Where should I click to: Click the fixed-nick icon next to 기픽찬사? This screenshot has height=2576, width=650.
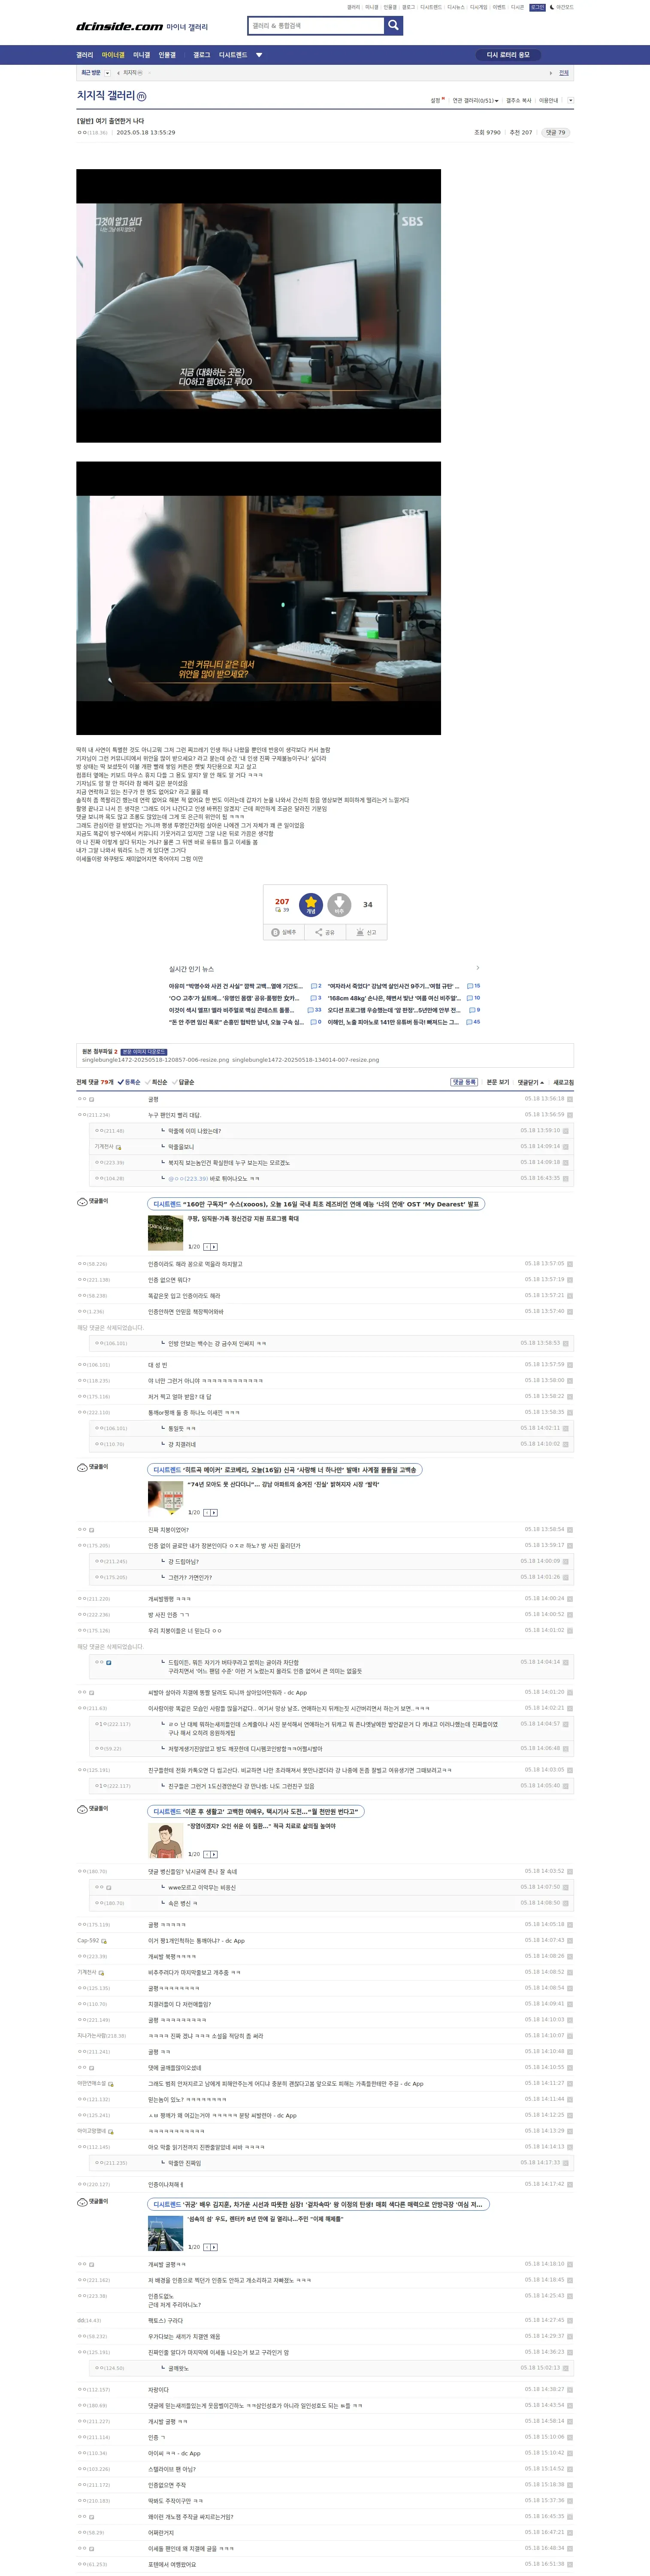point(119,1147)
